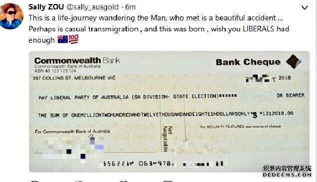Open the @sally_ausgold handle link

(x=92, y=7)
